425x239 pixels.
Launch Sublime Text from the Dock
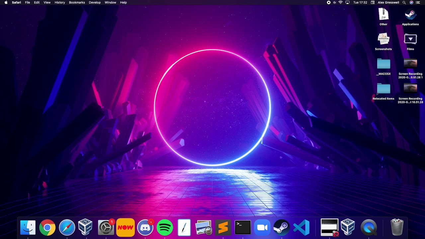click(223, 227)
